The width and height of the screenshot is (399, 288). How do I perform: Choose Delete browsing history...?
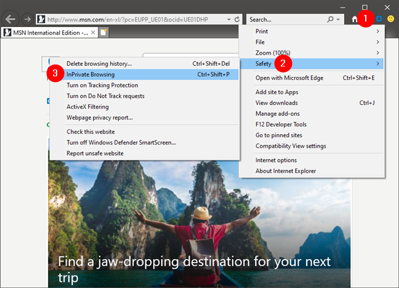[144, 63]
